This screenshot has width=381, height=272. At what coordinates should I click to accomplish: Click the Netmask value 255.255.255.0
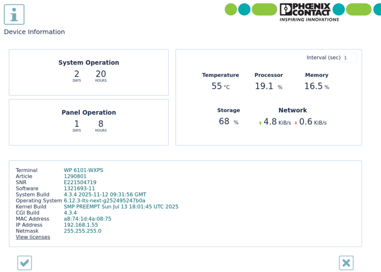pyautogui.click(x=83, y=231)
